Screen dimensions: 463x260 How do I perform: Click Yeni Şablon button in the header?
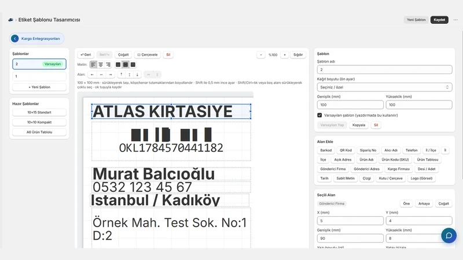(416, 20)
